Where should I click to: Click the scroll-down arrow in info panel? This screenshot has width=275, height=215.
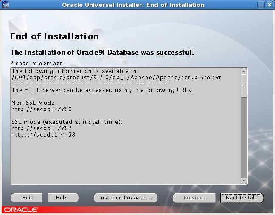[244, 181]
